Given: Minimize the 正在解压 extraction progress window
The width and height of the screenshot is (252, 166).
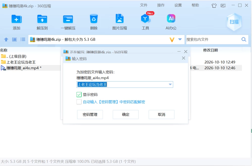Looking at the screenshot, I should click(179, 52).
